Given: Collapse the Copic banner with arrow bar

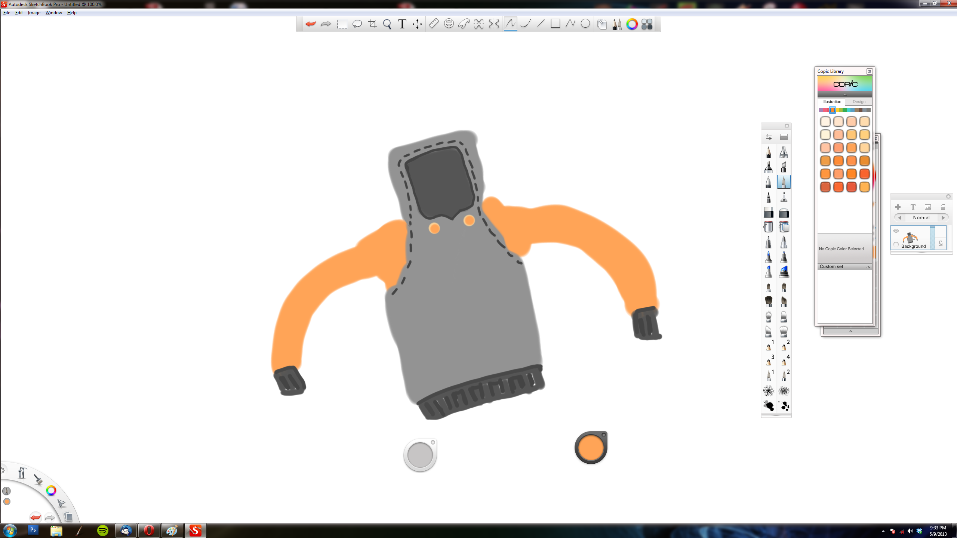Looking at the screenshot, I should [844, 95].
